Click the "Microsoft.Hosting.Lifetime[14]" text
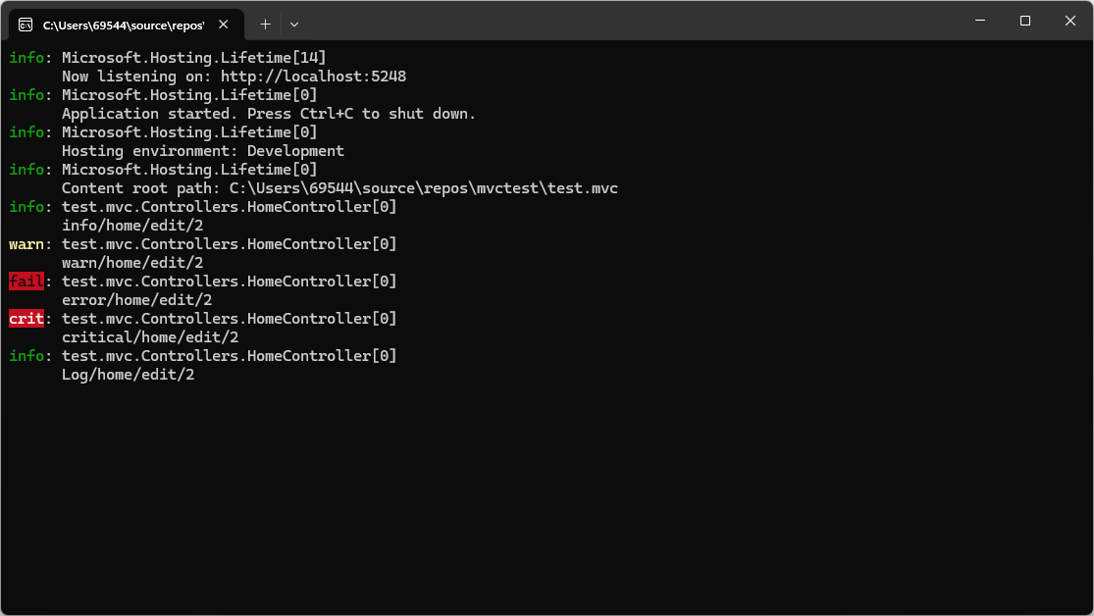Screen dimensions: 1094x616 click(x=193, y=58)
